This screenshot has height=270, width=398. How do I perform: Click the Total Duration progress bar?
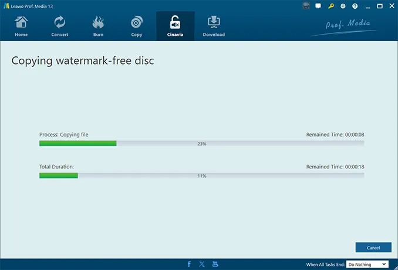click(201, 176)
